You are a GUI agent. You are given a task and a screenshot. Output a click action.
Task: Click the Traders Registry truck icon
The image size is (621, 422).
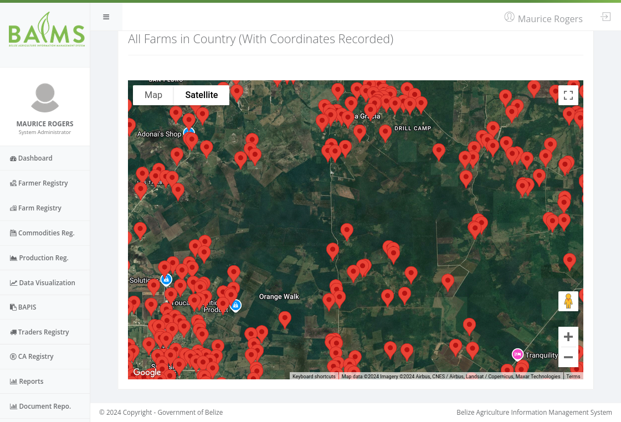(x=13, y=332)
